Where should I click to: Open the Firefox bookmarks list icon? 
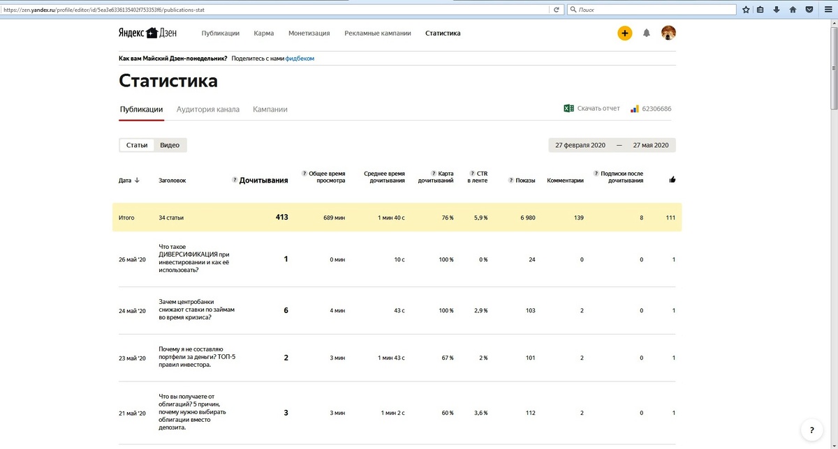tap(760, 10)
